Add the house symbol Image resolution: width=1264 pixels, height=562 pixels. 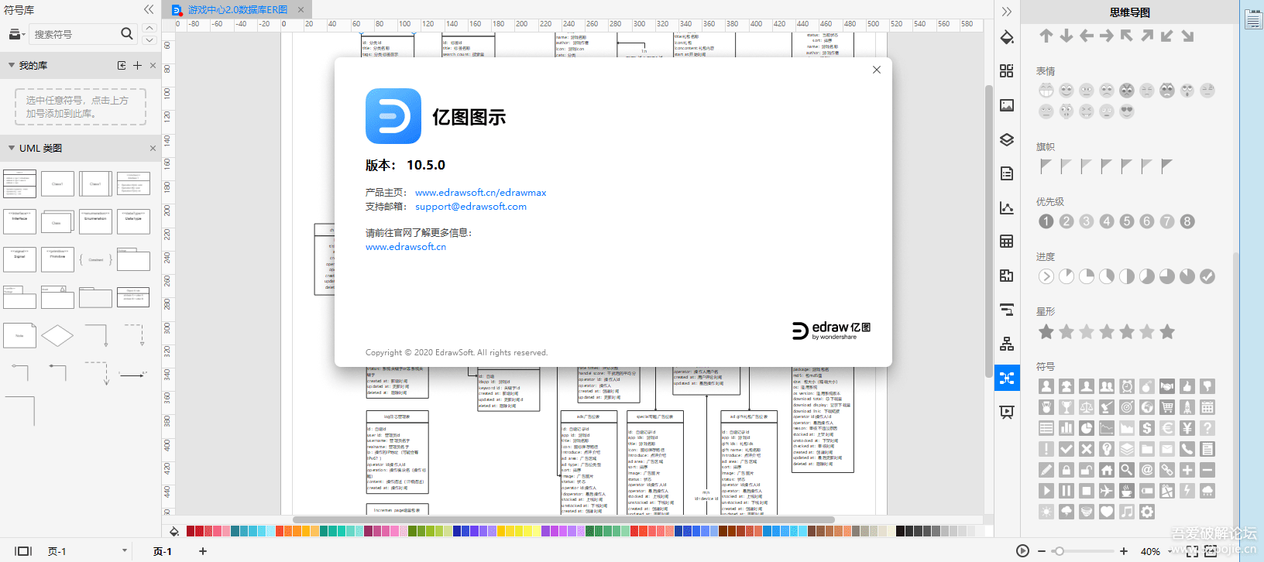click(x=1107, y=470)
